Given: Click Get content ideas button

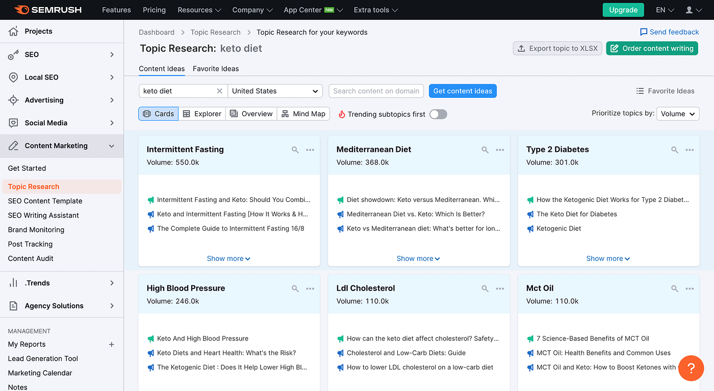Looking at the screenshot, I should (x=463, y=91).
